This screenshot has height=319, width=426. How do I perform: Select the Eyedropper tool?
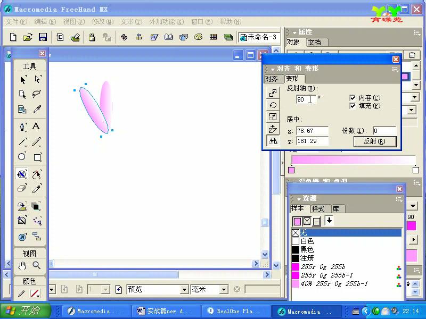[37, 109]
